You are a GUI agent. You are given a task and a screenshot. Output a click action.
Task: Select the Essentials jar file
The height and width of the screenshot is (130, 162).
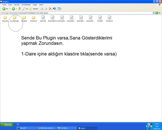(x=43, y=19)
